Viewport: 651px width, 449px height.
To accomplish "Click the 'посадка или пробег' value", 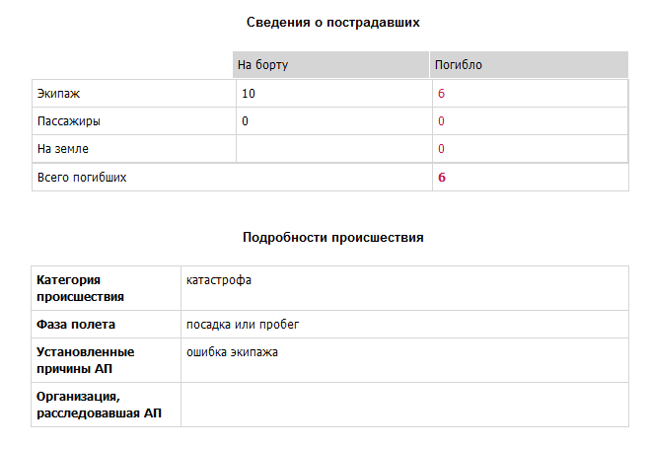I will click(x=243, y=325).
